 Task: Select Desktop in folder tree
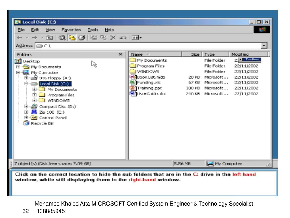click(31, 61)
